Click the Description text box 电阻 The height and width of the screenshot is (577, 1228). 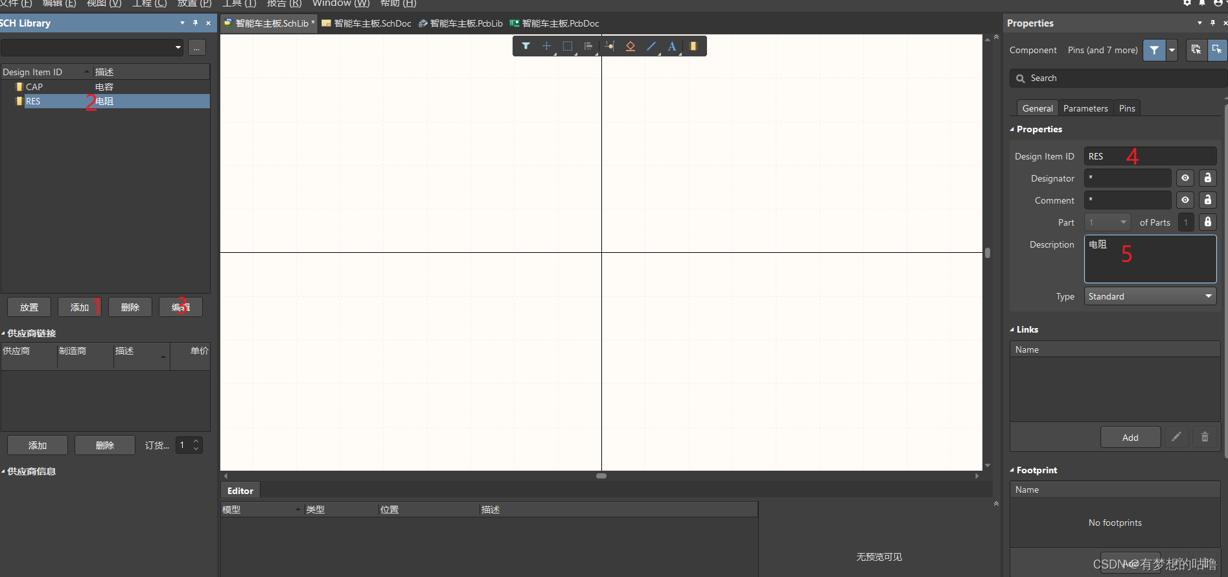coord(1150,259)
